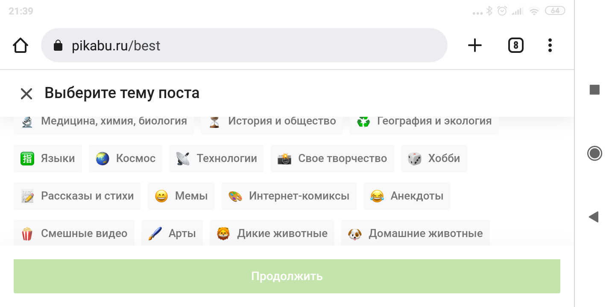The width and height of the screenshot is (615, 307).
Task: Pick the Интернет-комиксы topic
Action: [x=289, y=196]
